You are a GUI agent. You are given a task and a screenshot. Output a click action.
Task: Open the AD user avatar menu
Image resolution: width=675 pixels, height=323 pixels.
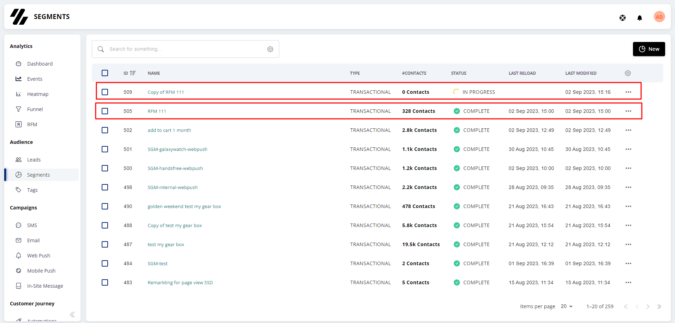(659, 17)
